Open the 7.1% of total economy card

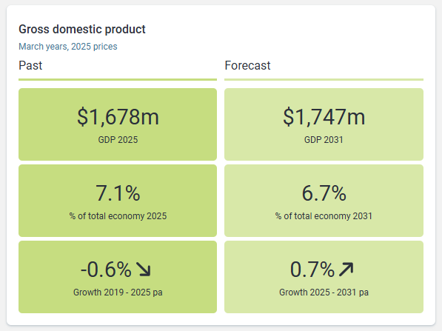118,201
